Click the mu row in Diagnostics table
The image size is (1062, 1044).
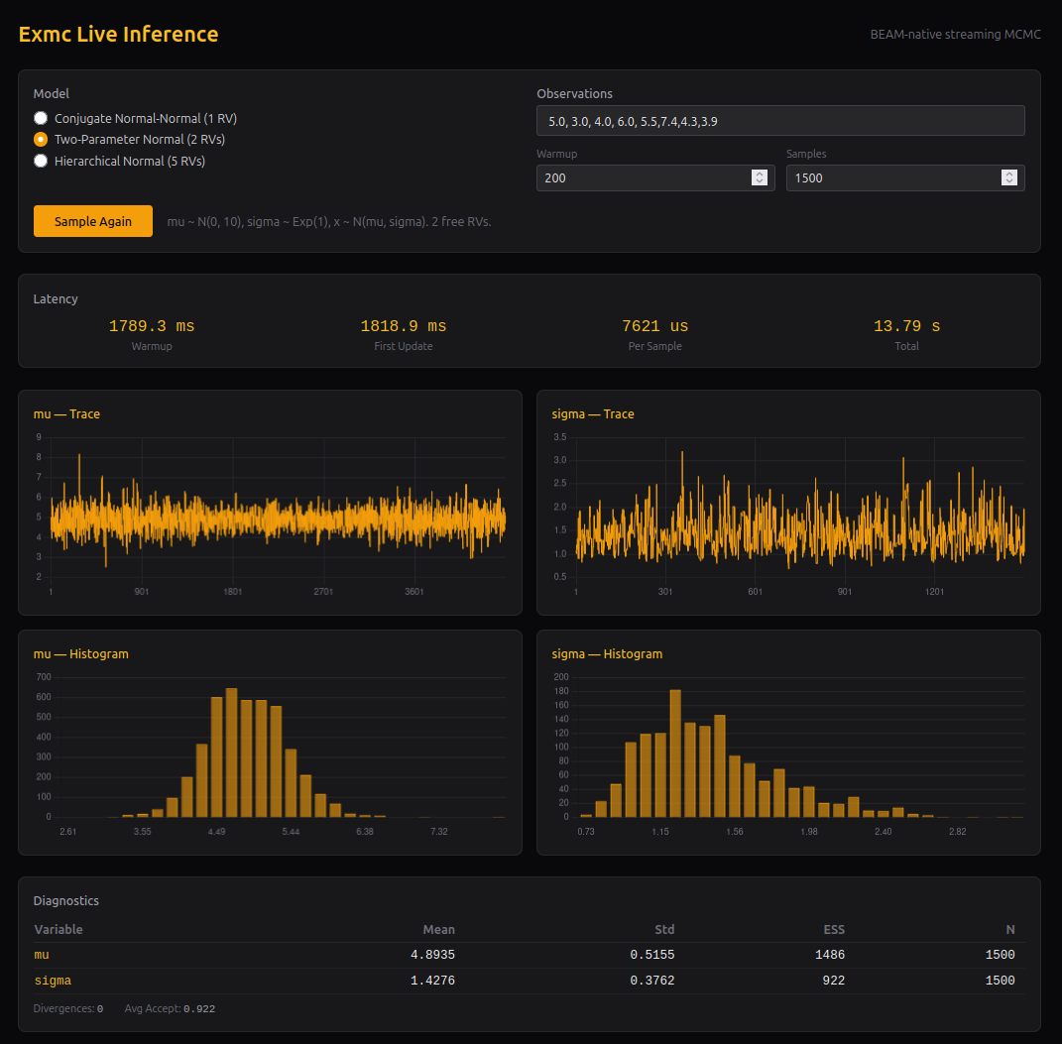pos(524,955)
